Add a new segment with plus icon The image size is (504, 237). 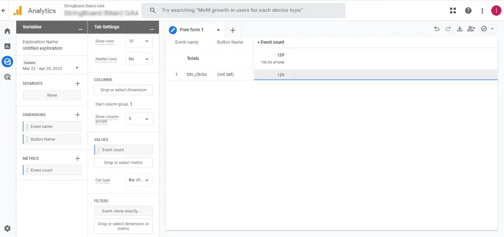click(77, 84)
